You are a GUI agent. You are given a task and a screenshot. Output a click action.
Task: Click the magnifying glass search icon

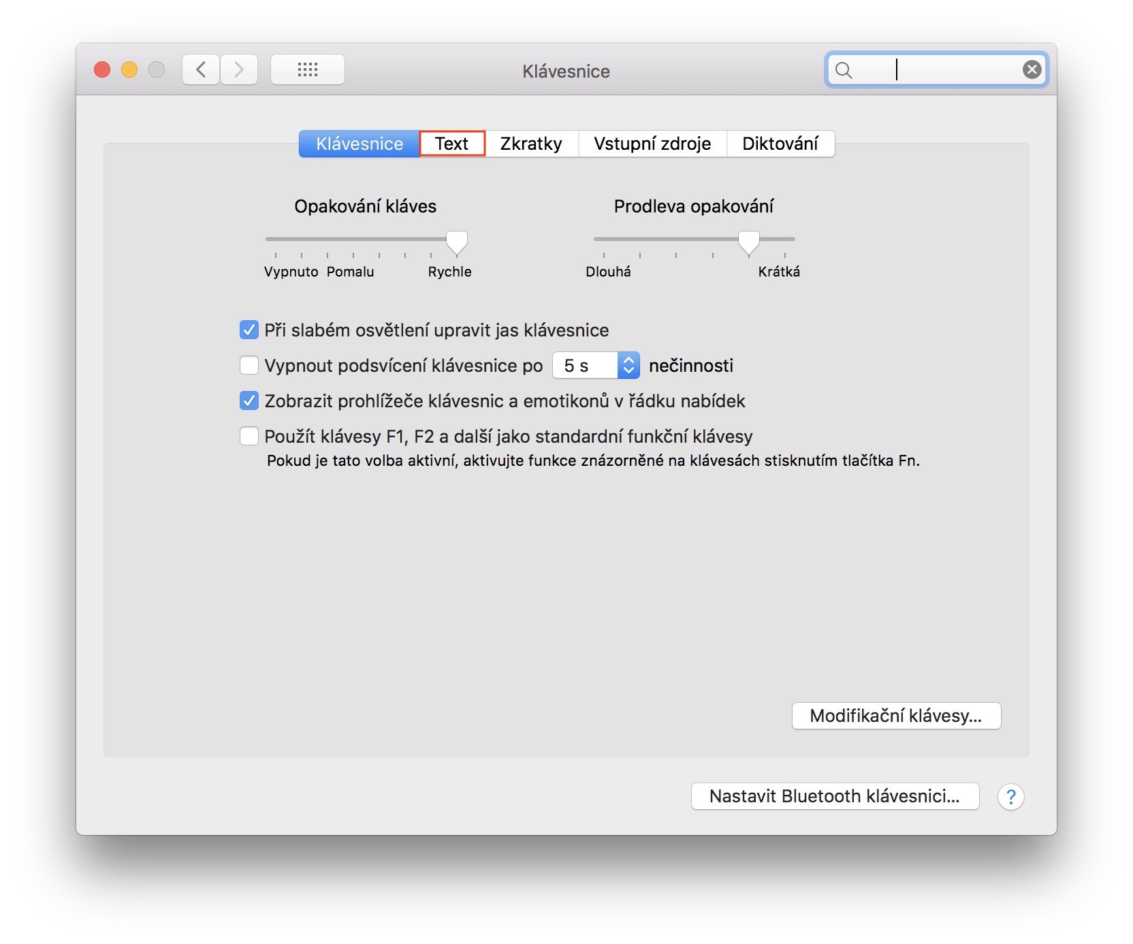pyautogui.click(x=844, y=70)
